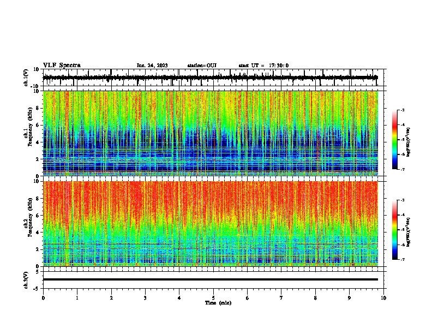The height and width of the screenshot is (334, 432).
Task: Click time axis tick label "6"
Action: click(x=248, y=298)
